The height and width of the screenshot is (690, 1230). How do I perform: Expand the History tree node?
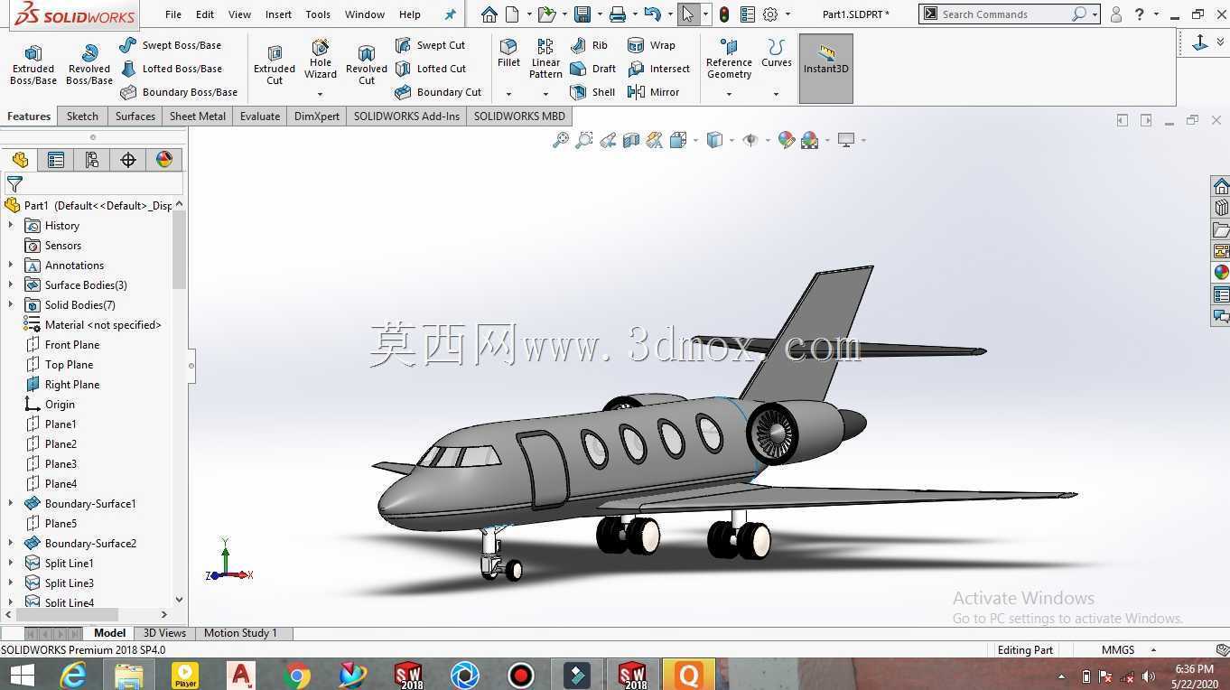(11, 225)
